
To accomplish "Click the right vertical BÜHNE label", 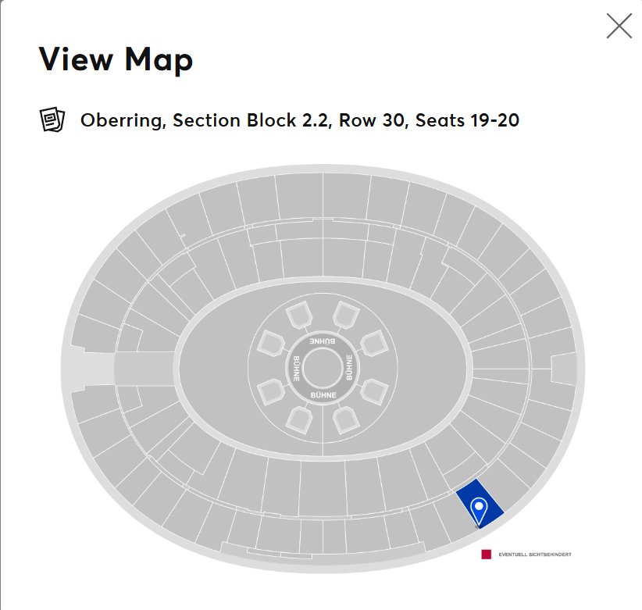I will [349, 368].
